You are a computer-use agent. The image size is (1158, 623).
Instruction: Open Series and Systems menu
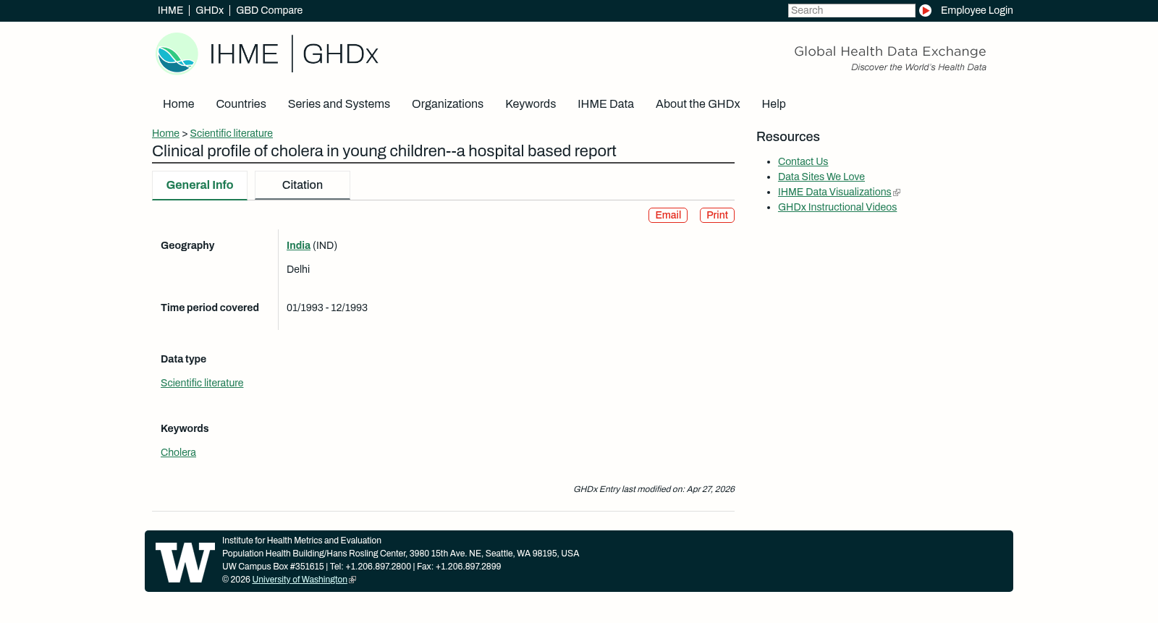(339, 104)
